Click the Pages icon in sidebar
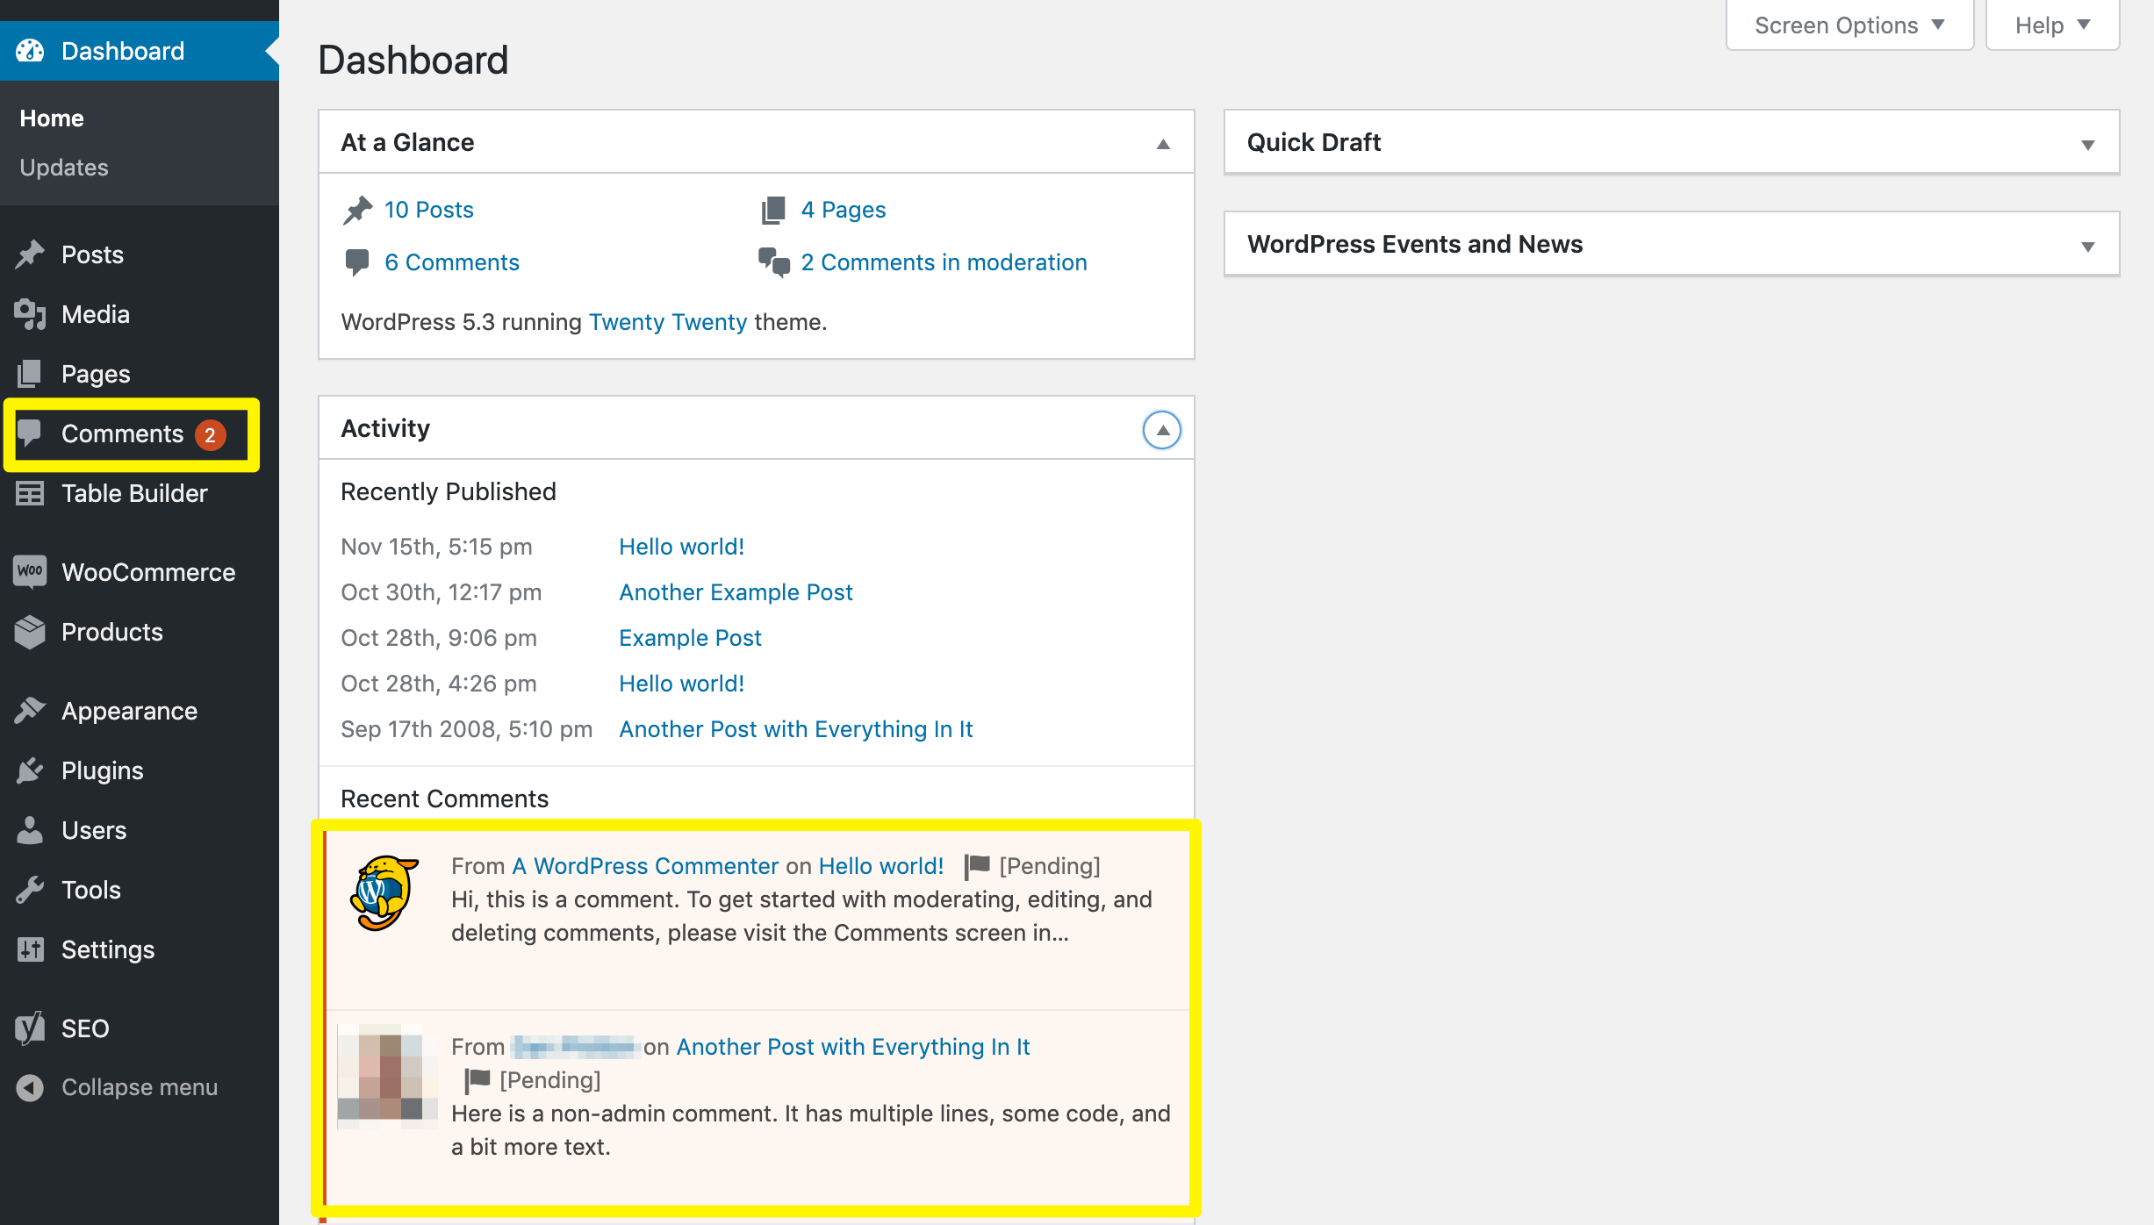This screenshot has height=1225, width=2154. click(x=30, y=374)
